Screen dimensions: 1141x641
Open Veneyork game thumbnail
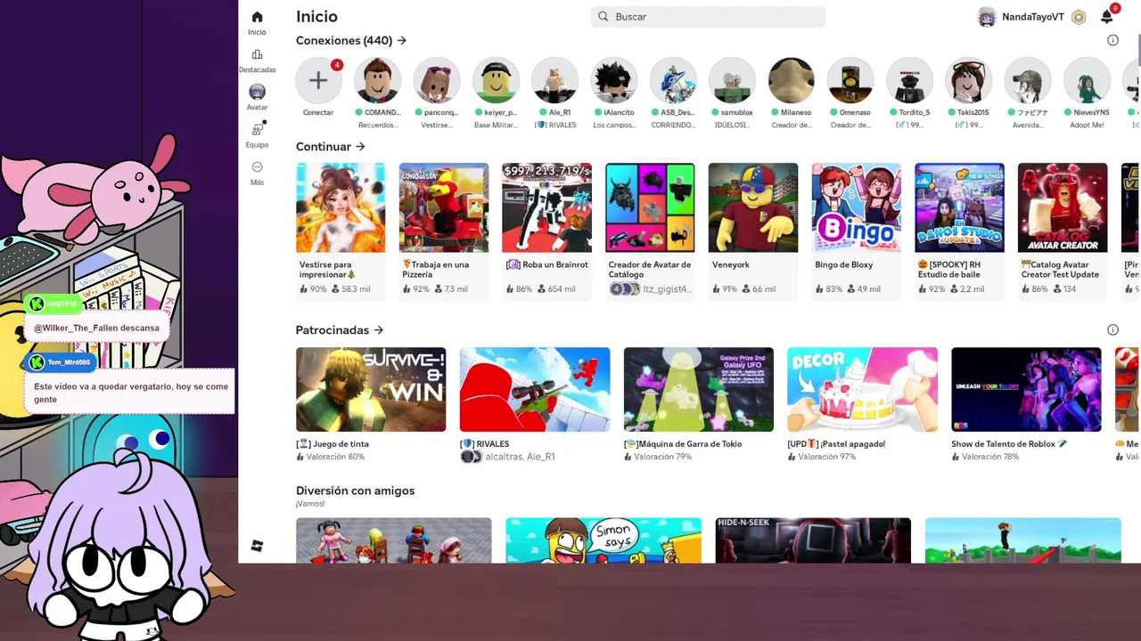coord(753,207)
